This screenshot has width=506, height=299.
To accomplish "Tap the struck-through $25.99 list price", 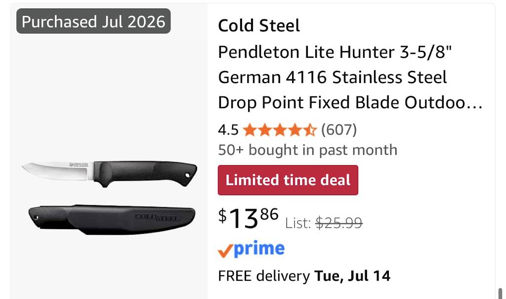I will pyautogui.click(x=339, y=223).
